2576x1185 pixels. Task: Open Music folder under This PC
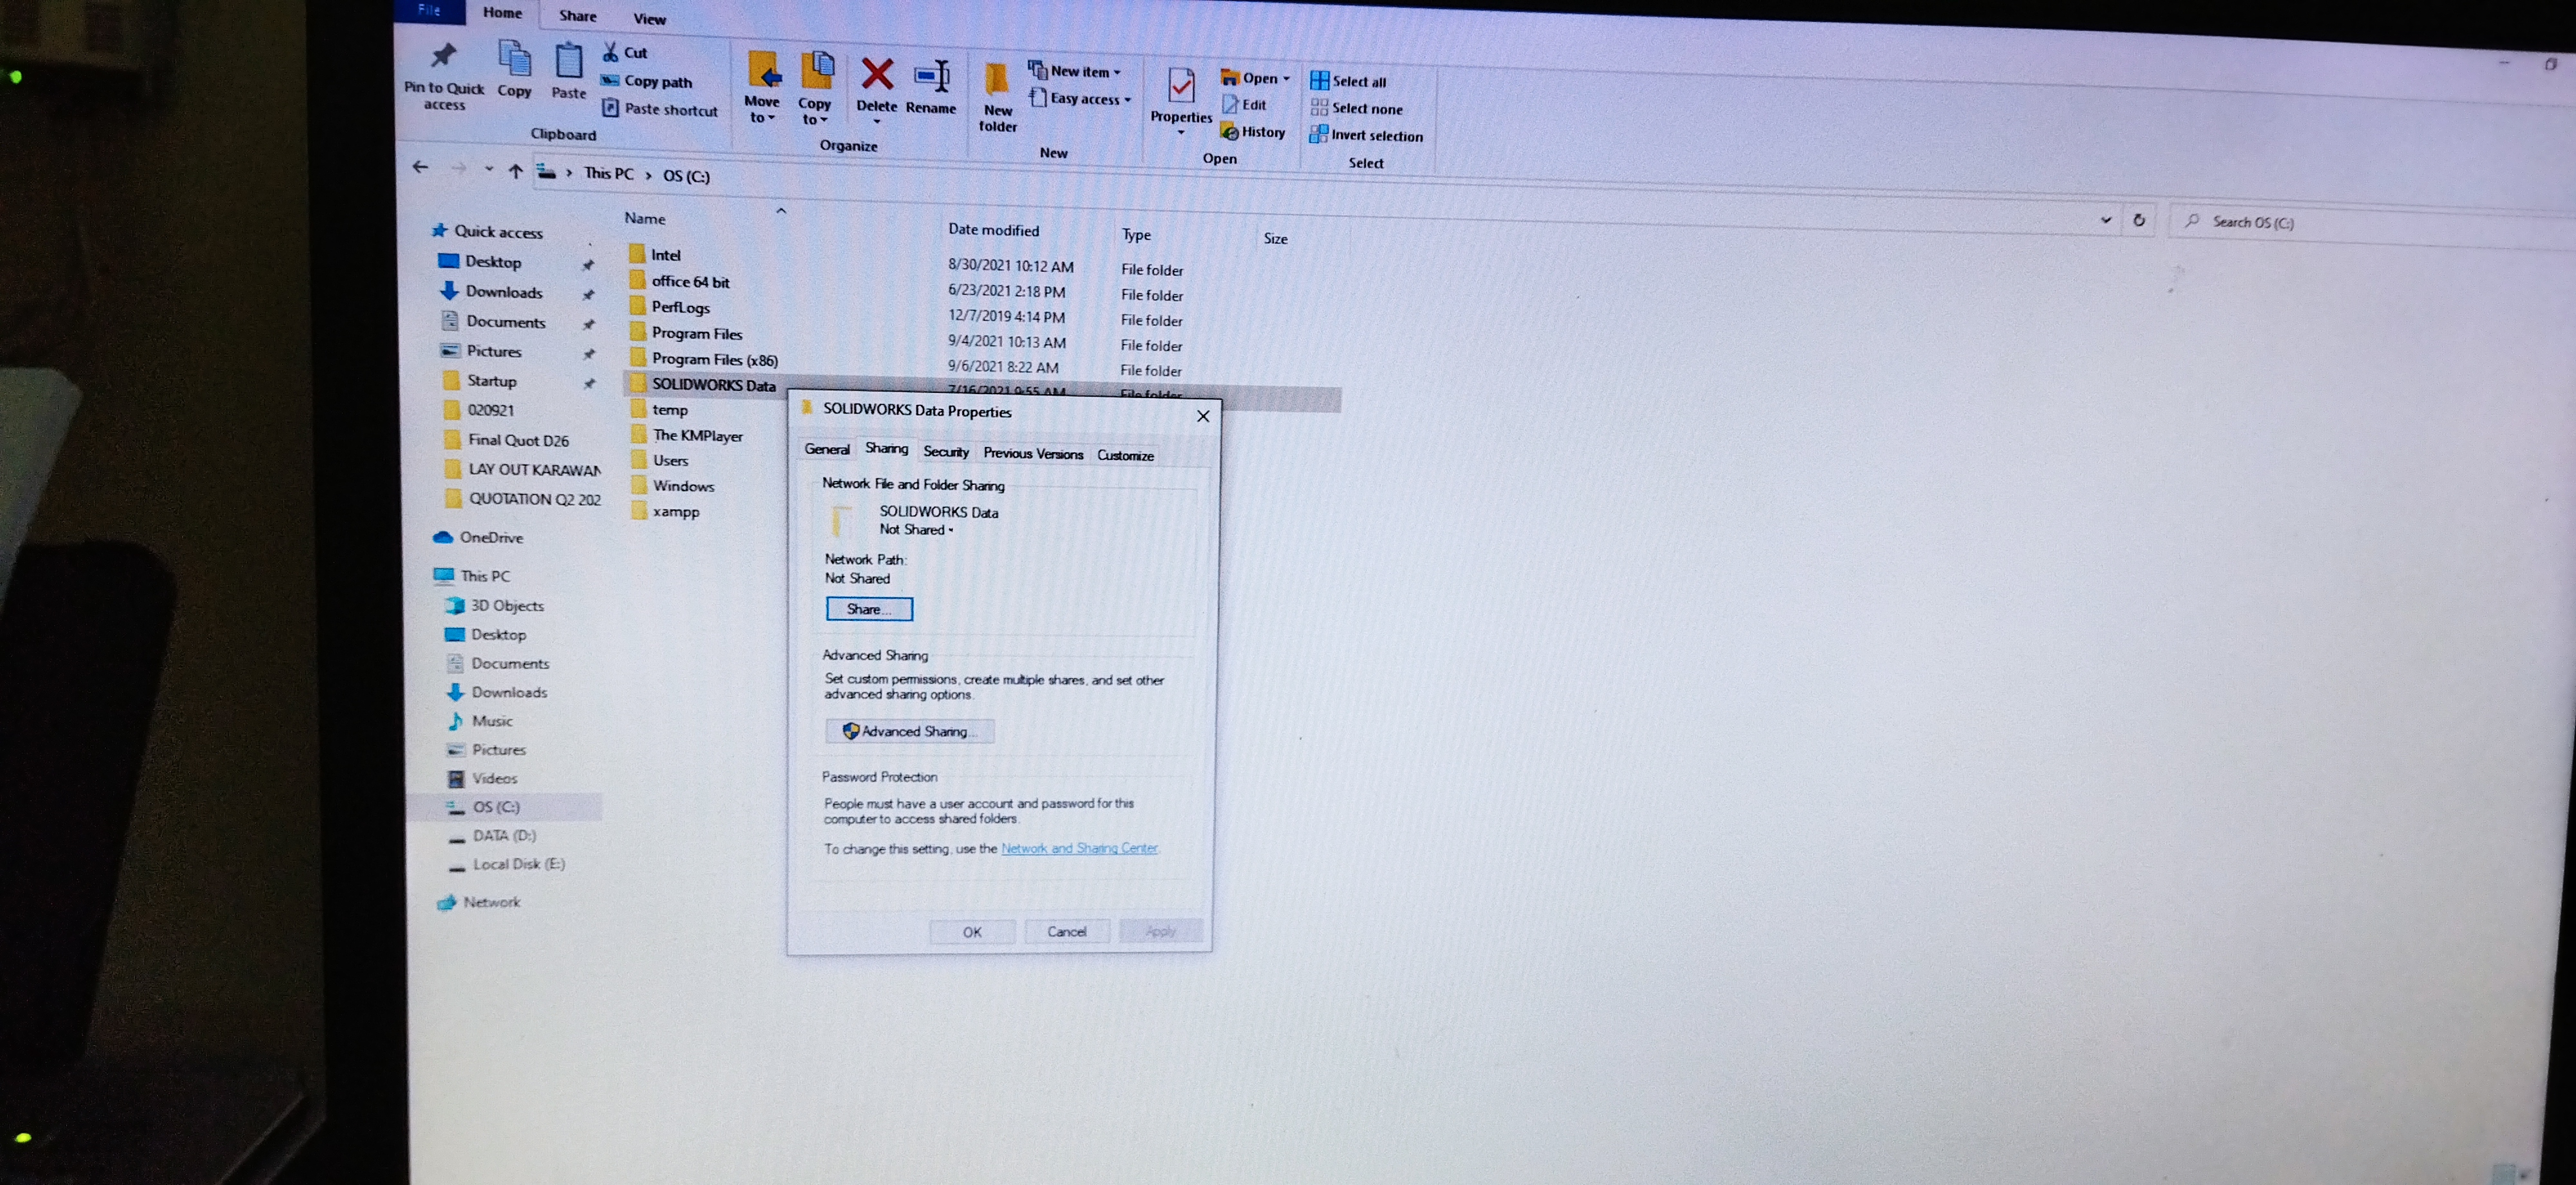coord(480,720)
